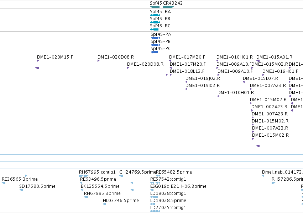Click the DME1-015L07.R arrowhead marker
Viewport: 303px width, 213px height.
point(244,82)
